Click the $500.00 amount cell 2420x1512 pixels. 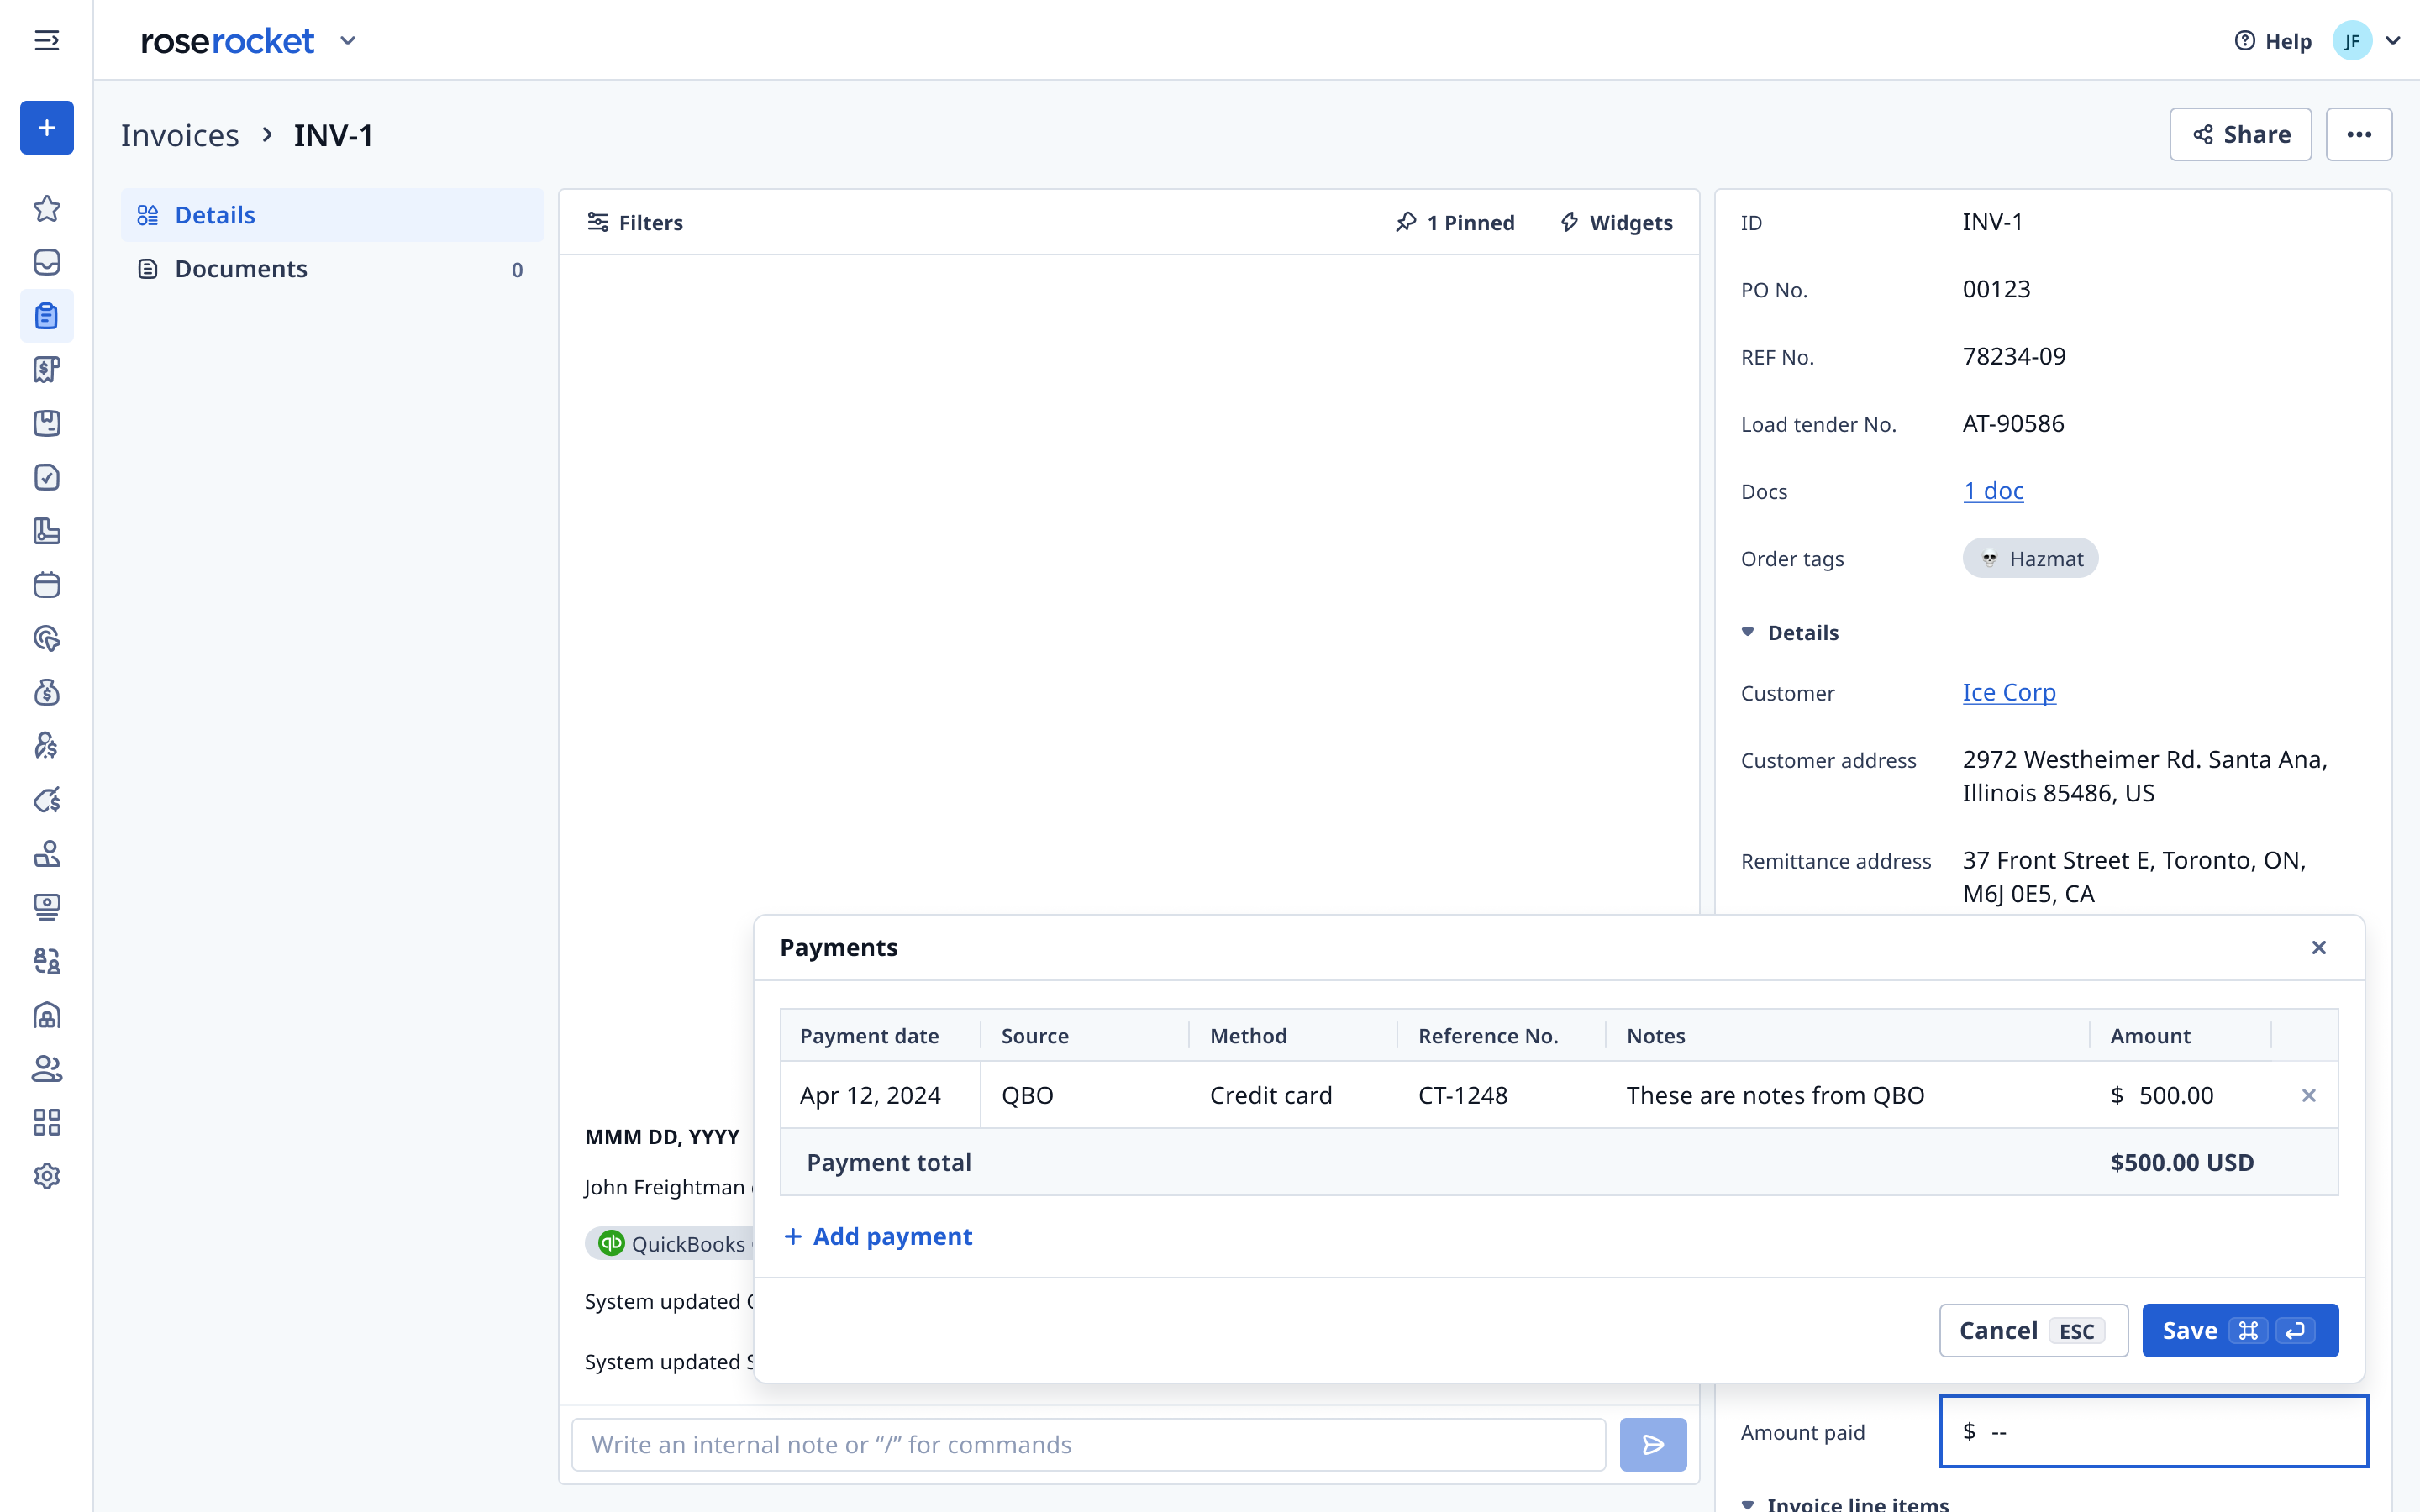coord(2179,1095)
